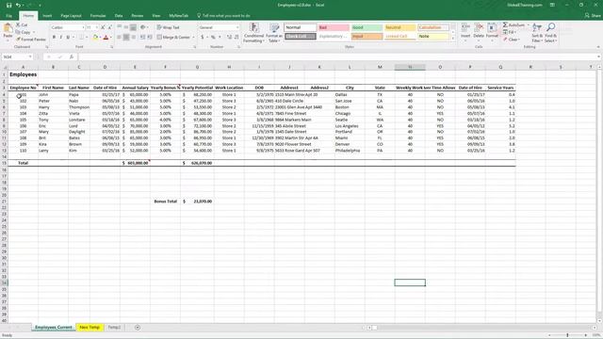
Task: Click the Undo arrow in Quick Access
Action: pyautogui.click(x=18, y=6)
